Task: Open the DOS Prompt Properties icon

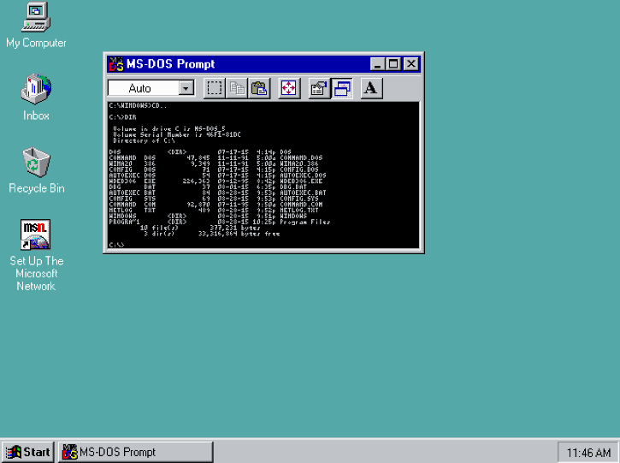Action: pos(319,88)
